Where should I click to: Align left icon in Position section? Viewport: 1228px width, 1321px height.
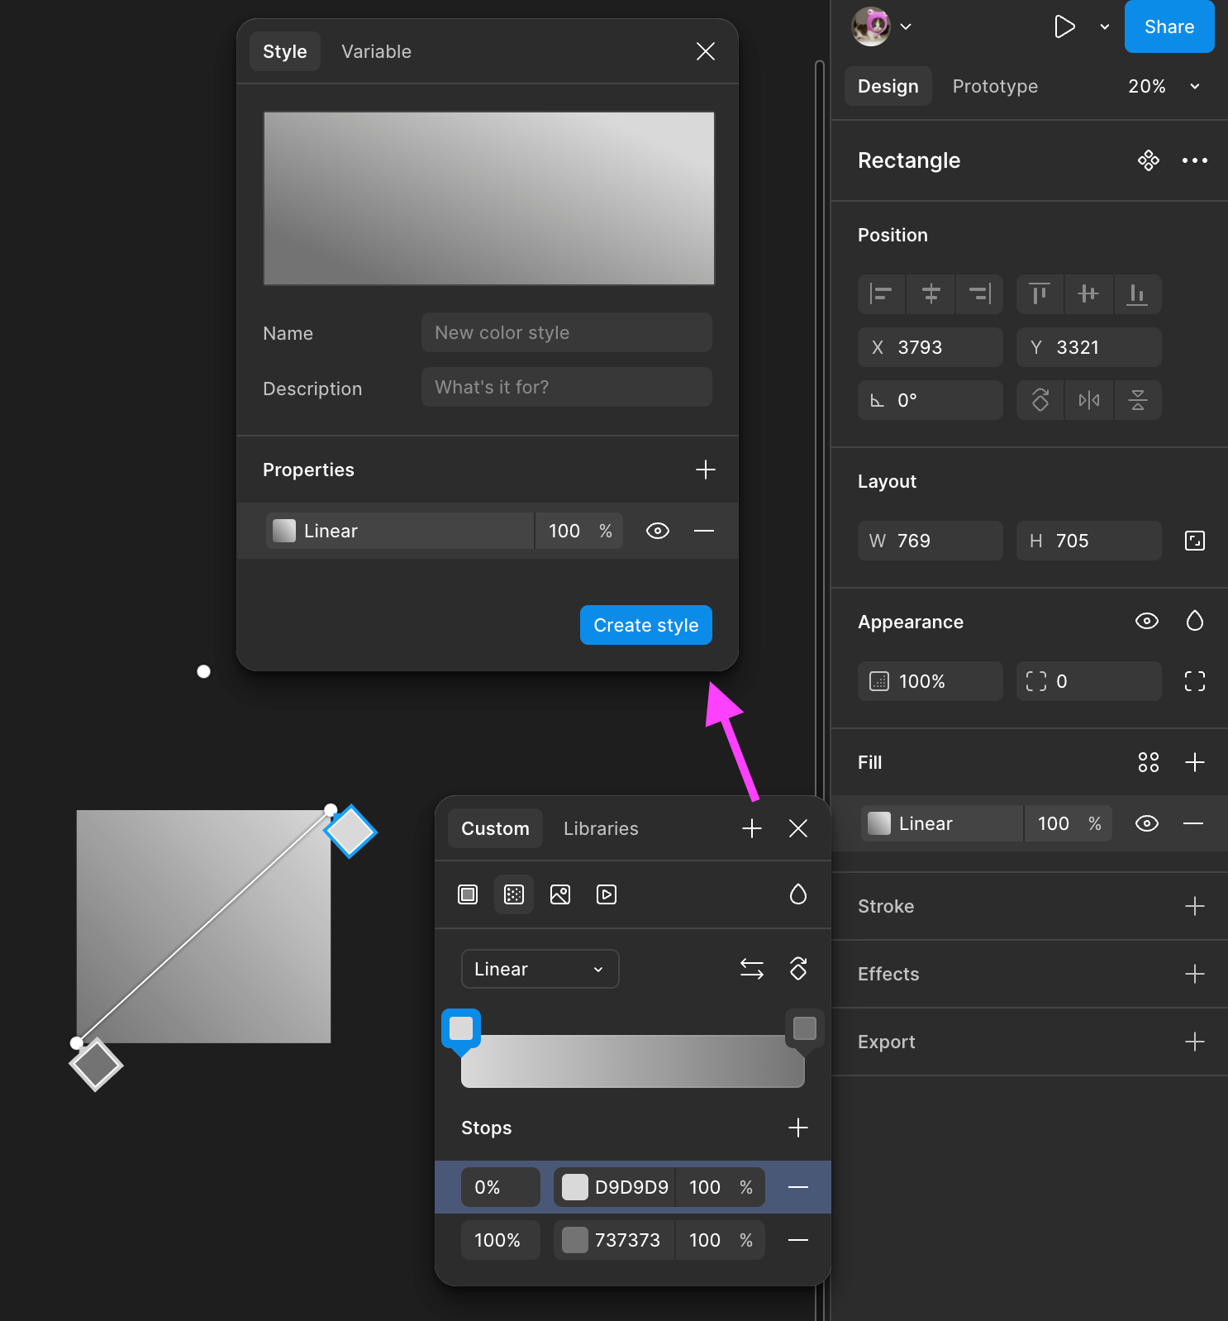click(882, 294)
